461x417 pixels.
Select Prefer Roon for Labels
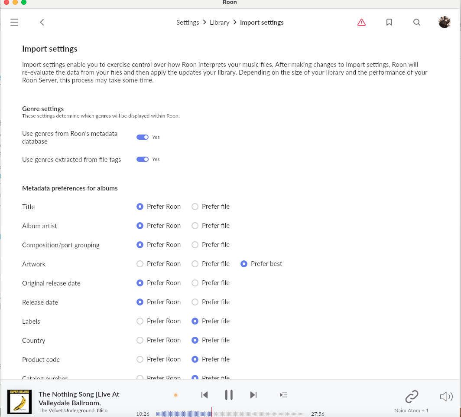pyautogui.click(x=140, y=321)
